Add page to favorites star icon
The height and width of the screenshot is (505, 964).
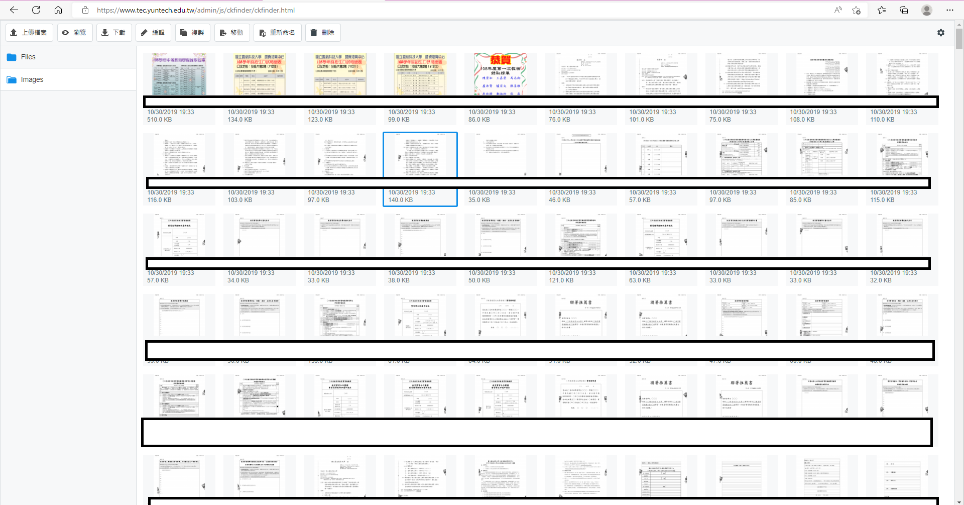point(857,10)
